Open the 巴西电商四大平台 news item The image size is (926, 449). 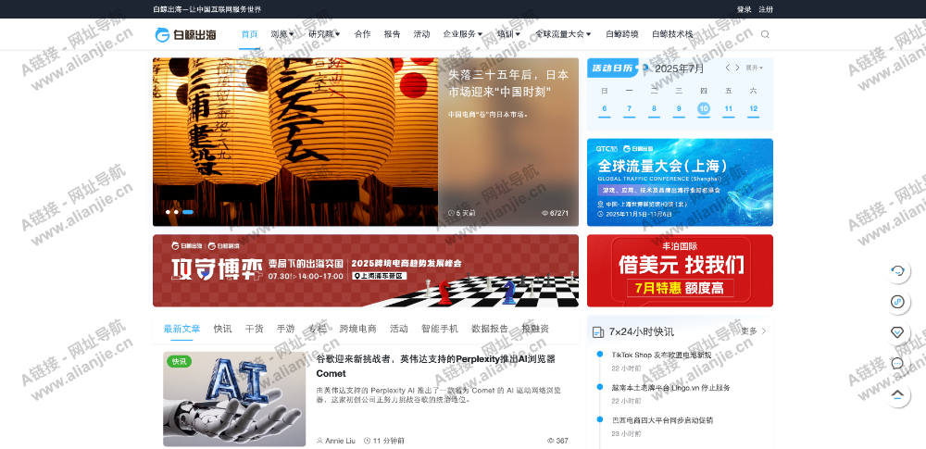point(662,420)
